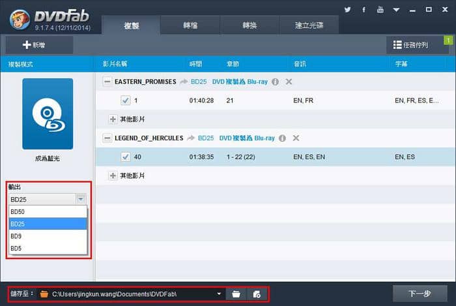456x306 pixels.
Task: Show info for LEGEND_OF_HERCULES
Action: [x=282, y=138]
